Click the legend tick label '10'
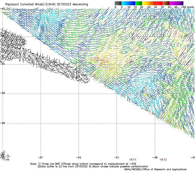This screenshot has height=171, width=195. (129, 7)
